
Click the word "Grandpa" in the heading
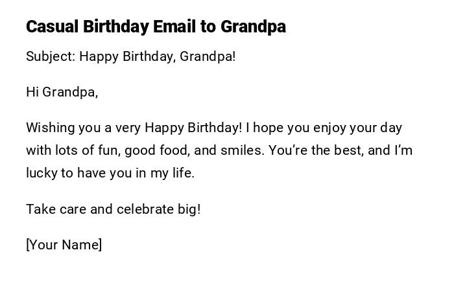point(253,27)
